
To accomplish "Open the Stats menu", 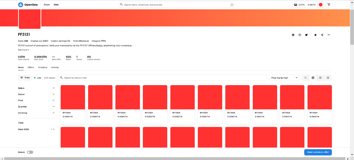I will click(56, 5).
